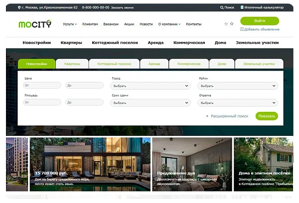The width and height of the screenshot is (299, 203).
Task: Click the add listing plus-box icon
Action: [242, 29]
